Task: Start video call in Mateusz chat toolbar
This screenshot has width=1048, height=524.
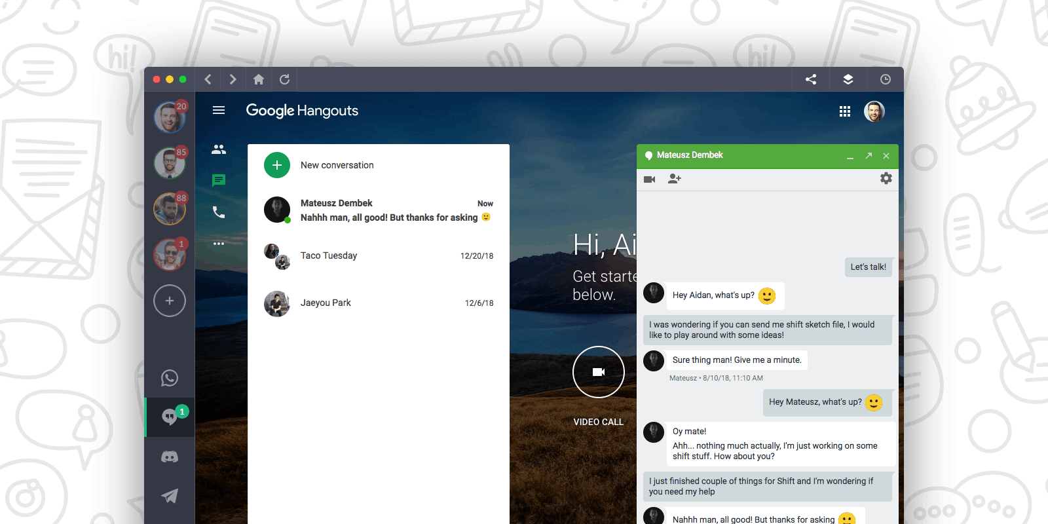Action: (x=650, y=179)
